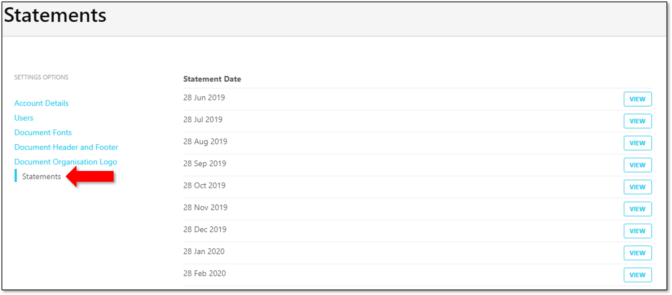The image size is (672, 295).
Task: Go to the Users settings page
Action: (24, 118)
